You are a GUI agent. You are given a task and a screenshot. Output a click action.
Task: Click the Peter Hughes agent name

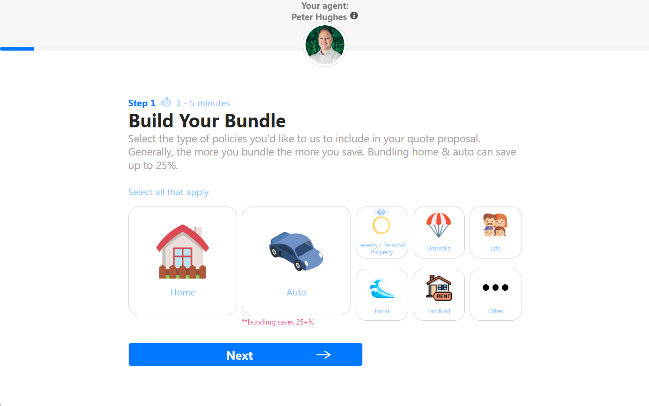319,17
